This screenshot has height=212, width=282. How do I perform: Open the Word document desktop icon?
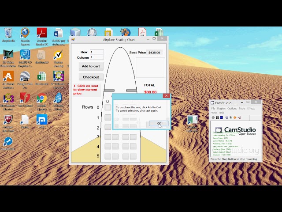[x=59, y=37]
